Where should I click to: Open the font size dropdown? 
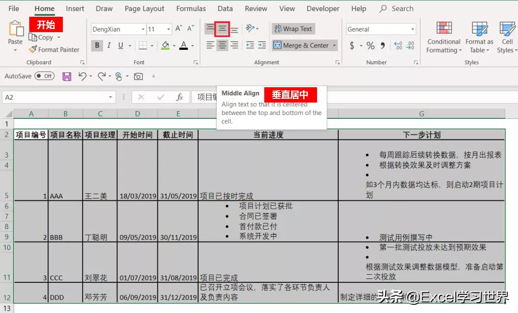169,29
